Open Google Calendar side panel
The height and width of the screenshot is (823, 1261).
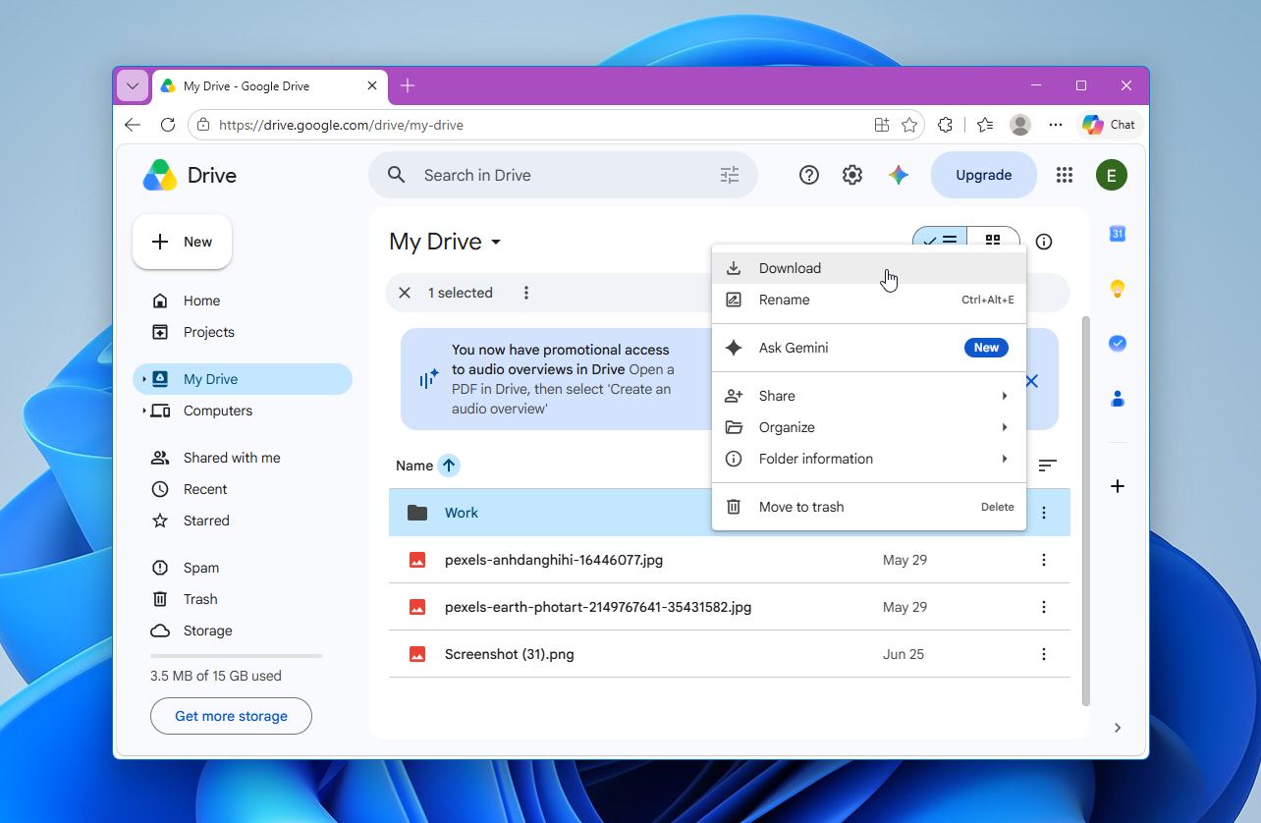pos(1117,234)
